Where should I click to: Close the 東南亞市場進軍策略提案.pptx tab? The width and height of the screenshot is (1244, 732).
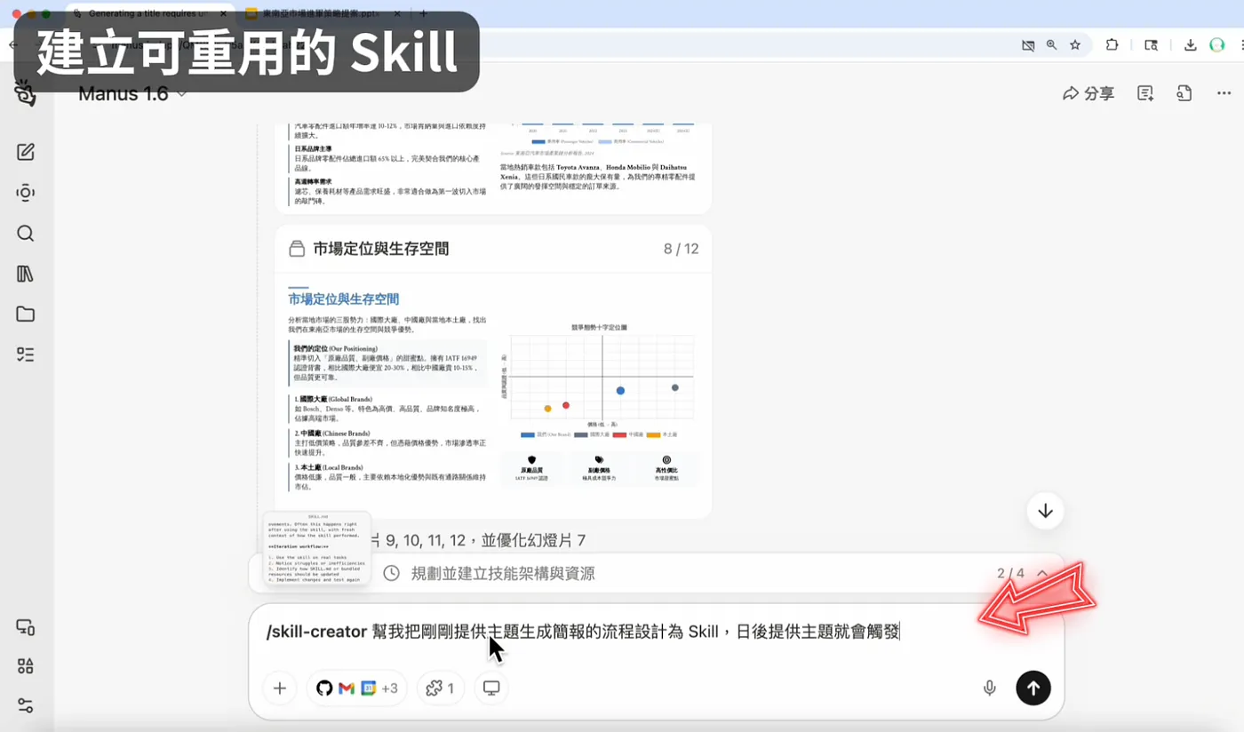396,14
